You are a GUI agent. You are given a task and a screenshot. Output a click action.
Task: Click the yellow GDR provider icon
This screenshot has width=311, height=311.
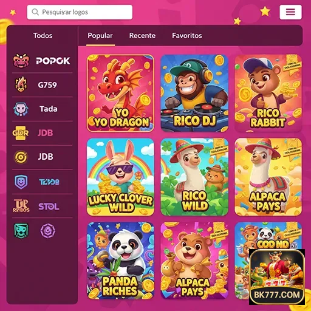click(x=21, y=133)
